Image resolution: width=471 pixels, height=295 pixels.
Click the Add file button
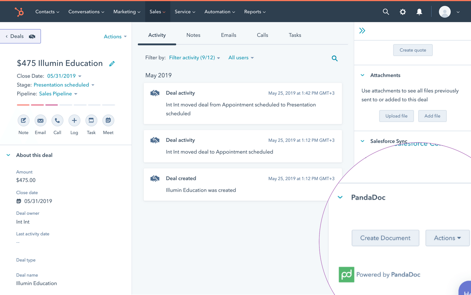coord(432,116)
